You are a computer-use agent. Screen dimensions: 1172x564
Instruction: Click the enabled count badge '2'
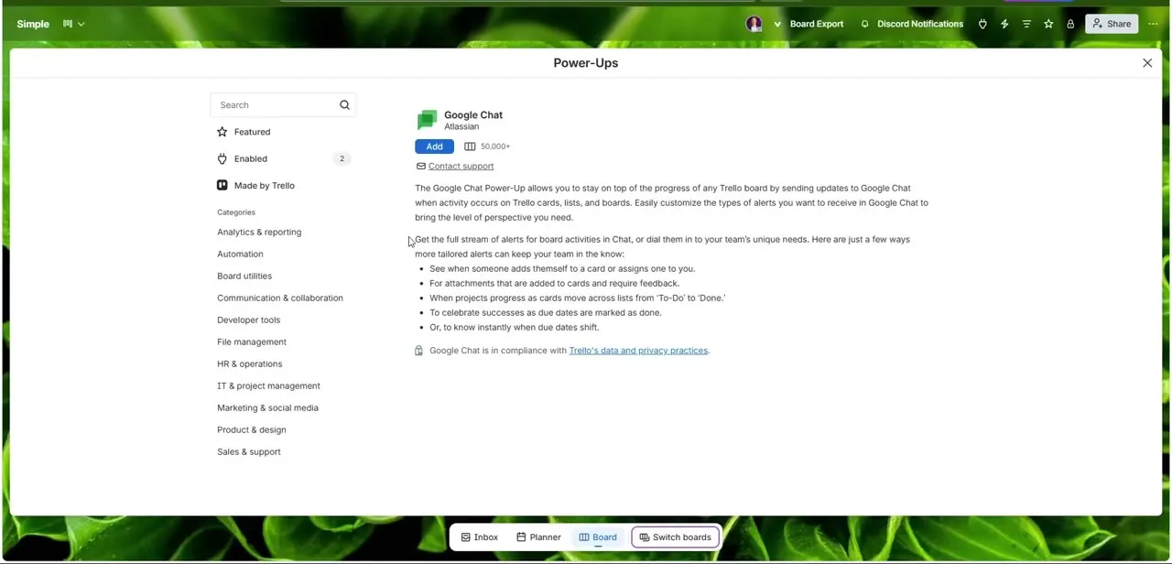coord(342,159)
